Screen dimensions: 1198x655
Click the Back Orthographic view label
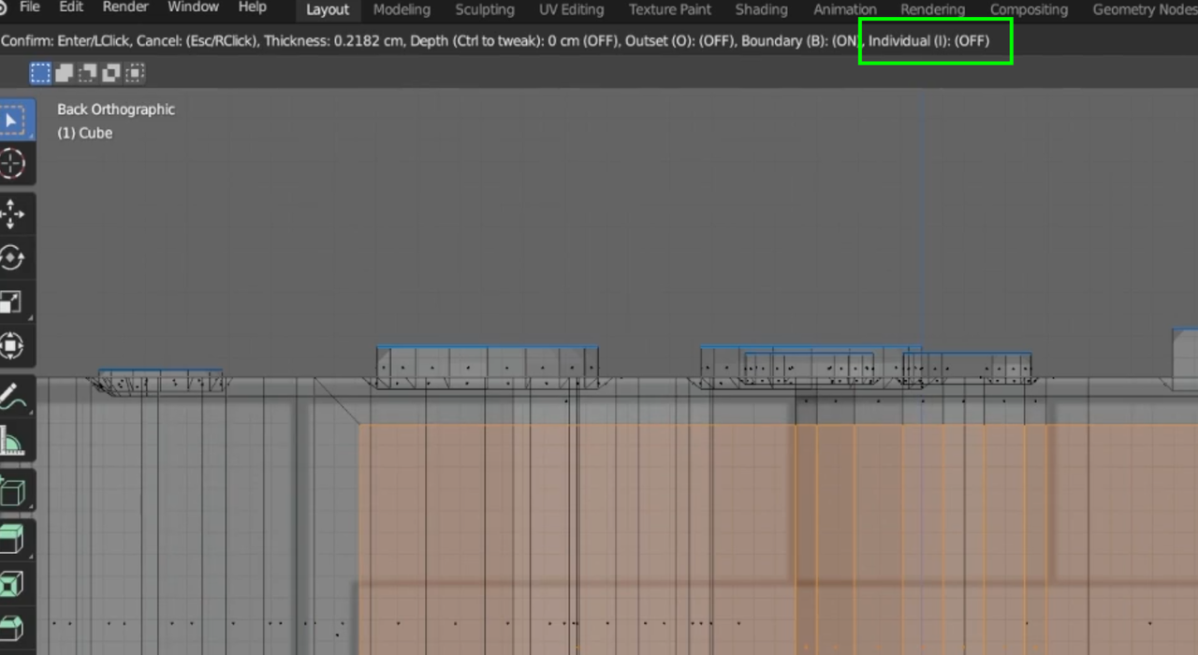click(x=116, y=109)
